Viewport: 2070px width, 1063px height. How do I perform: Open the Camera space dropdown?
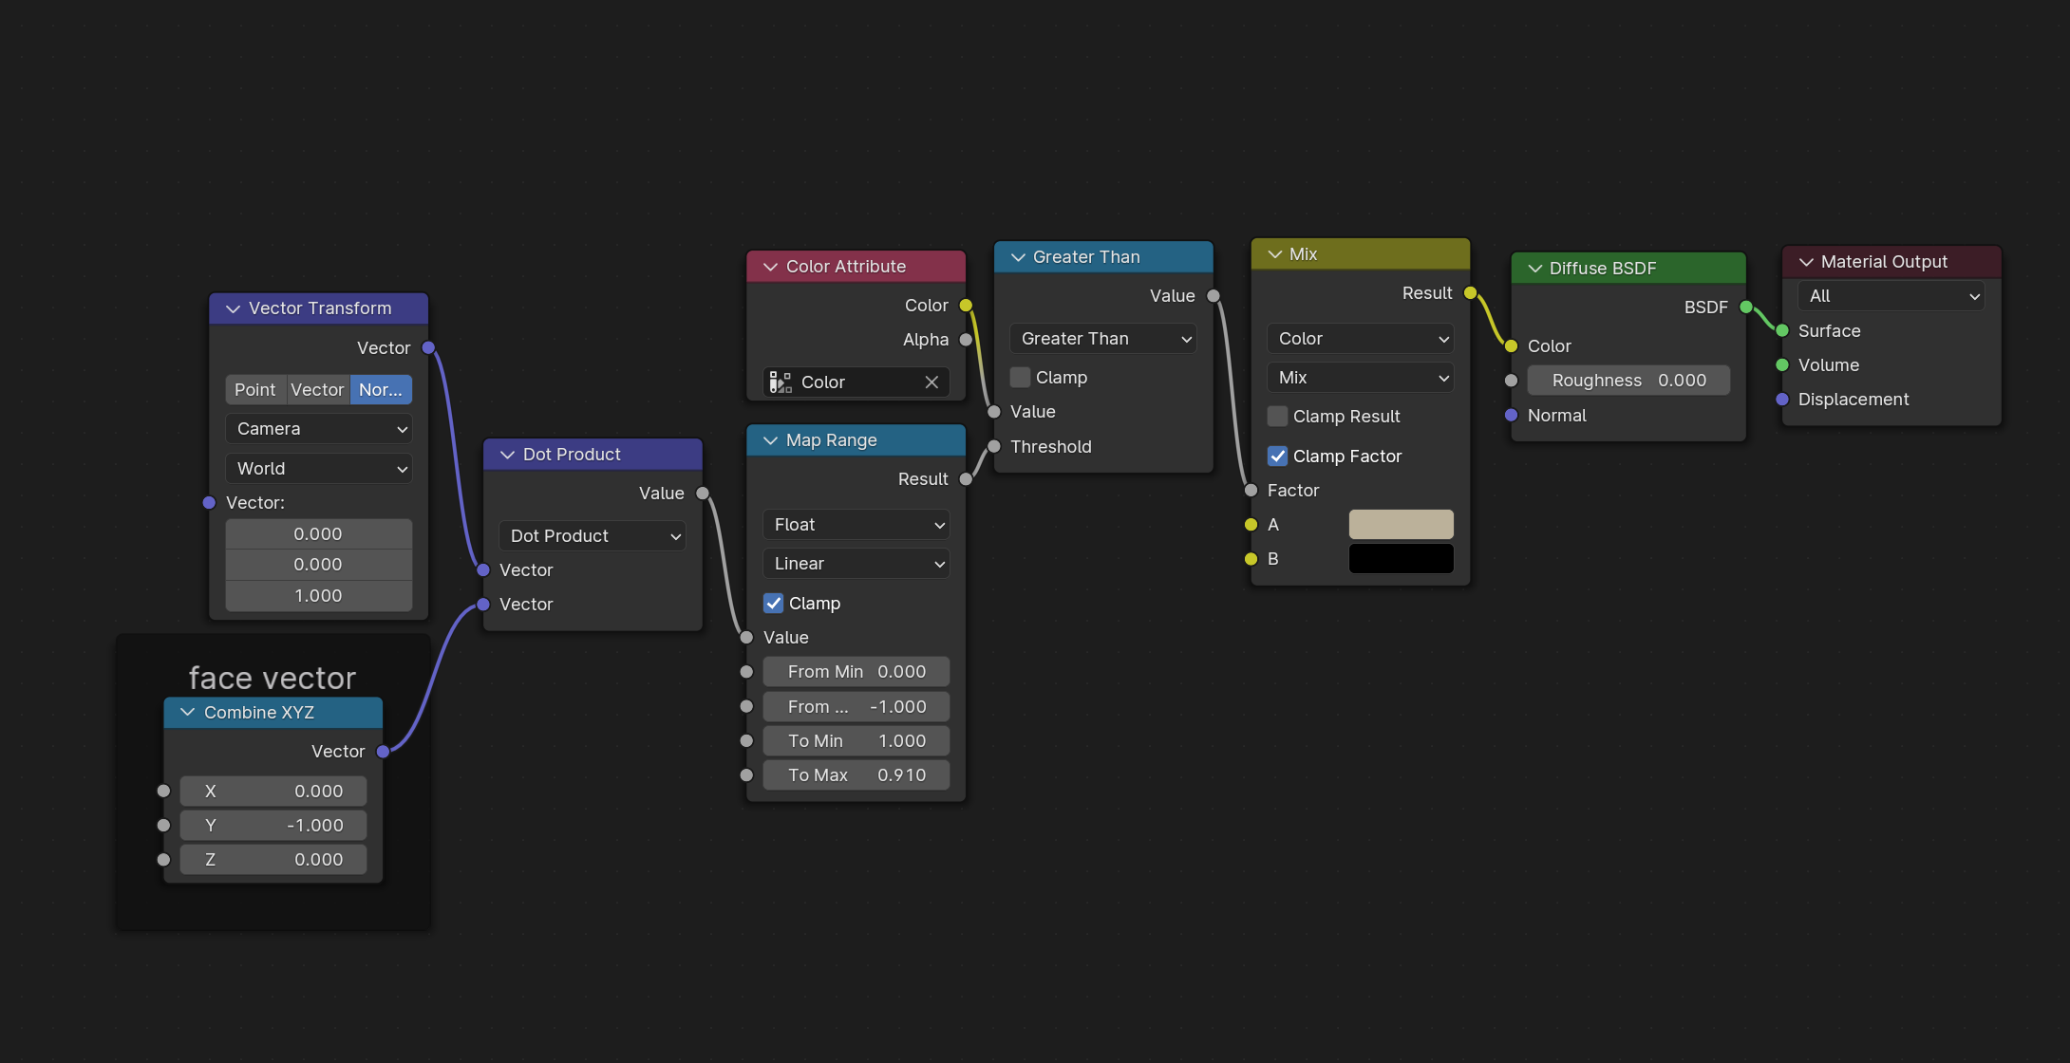(x=319, y=429)
